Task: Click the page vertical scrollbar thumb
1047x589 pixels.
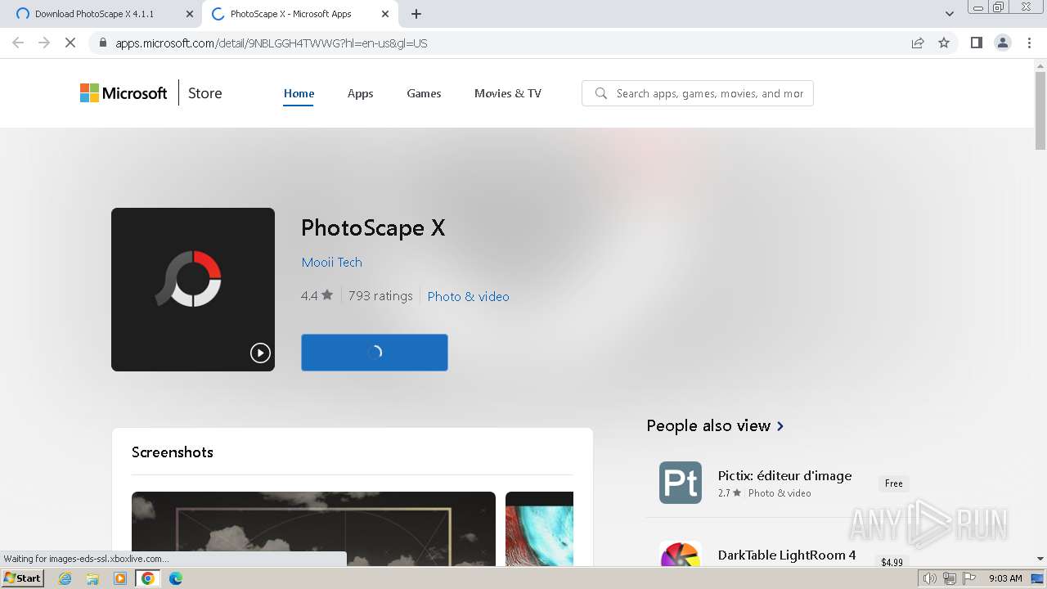Action: [x=1040, y=111]
